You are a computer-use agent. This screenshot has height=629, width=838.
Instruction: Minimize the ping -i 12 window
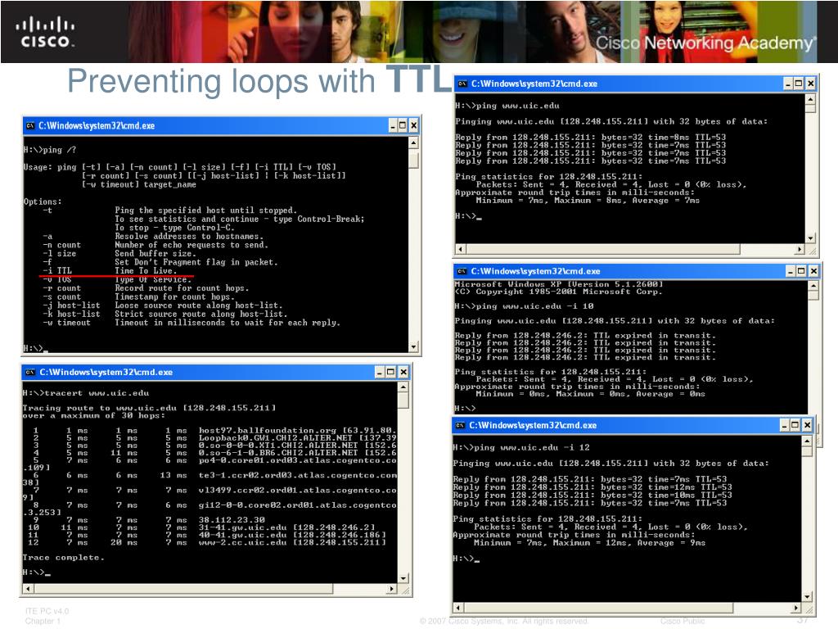[x=785, y=425]
